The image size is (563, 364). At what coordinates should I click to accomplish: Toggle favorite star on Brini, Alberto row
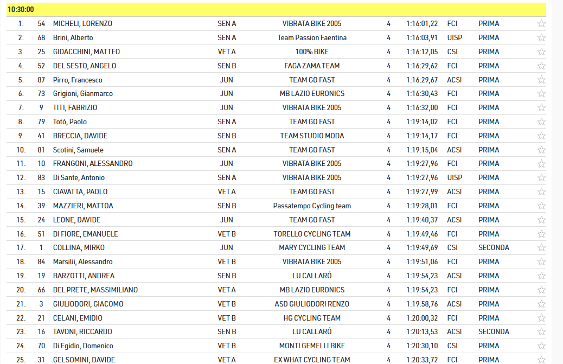541,38
